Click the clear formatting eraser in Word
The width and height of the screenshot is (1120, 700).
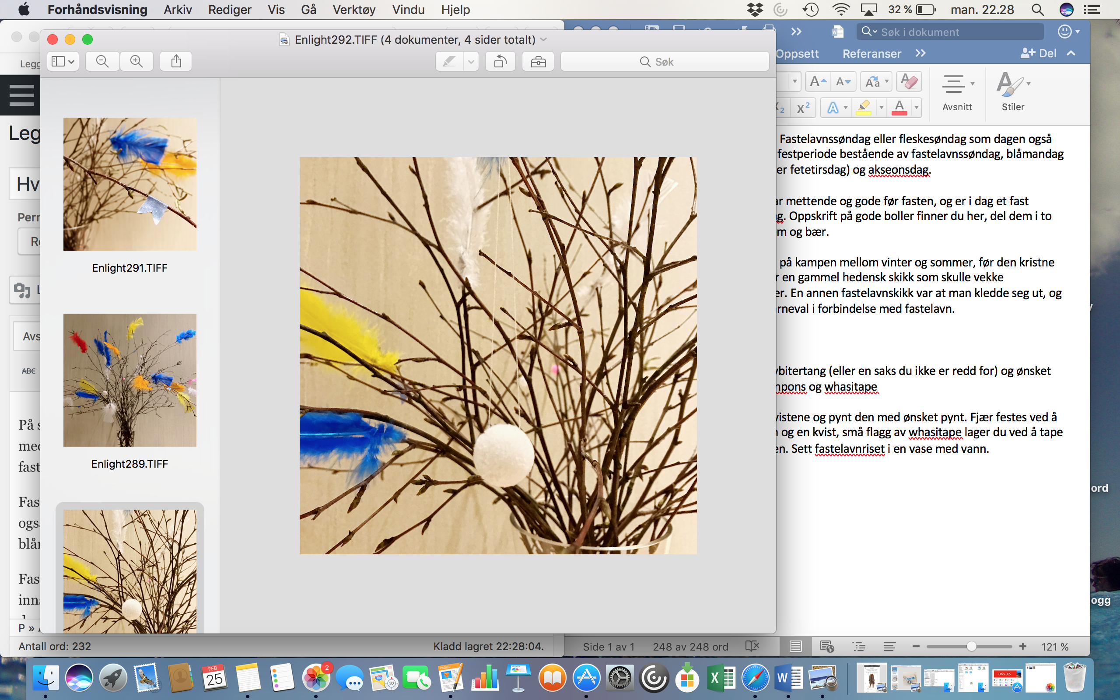tap(909, 82)
